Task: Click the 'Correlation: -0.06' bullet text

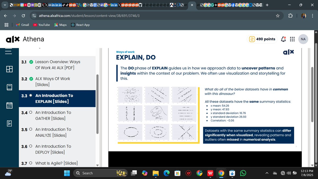Action: (x=222, y=120)
